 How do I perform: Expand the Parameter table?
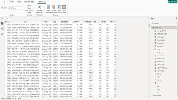click(152, 95)
